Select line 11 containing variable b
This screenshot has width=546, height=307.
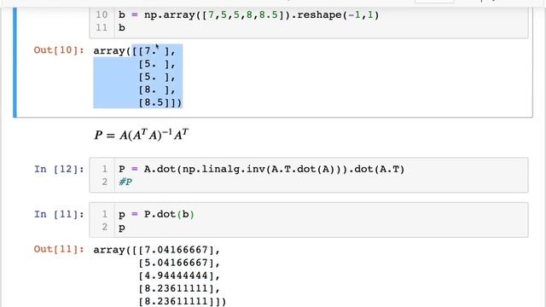121,28
